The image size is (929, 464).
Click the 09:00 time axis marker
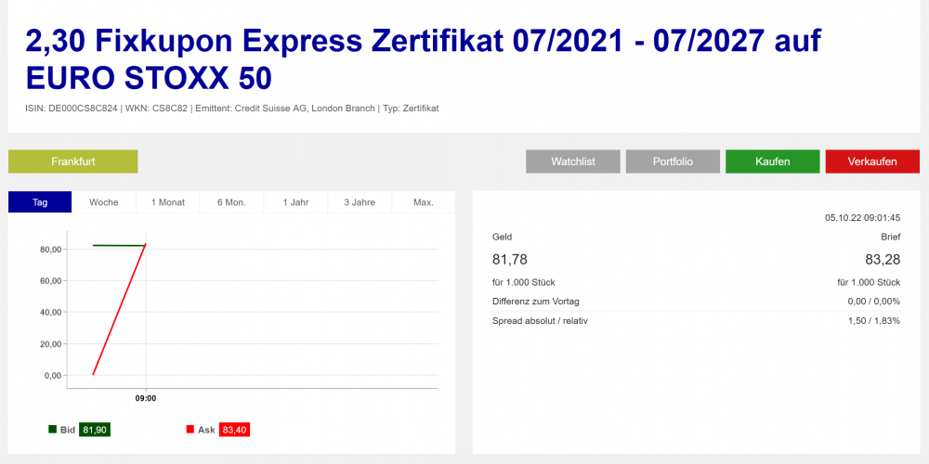[146, 398]
